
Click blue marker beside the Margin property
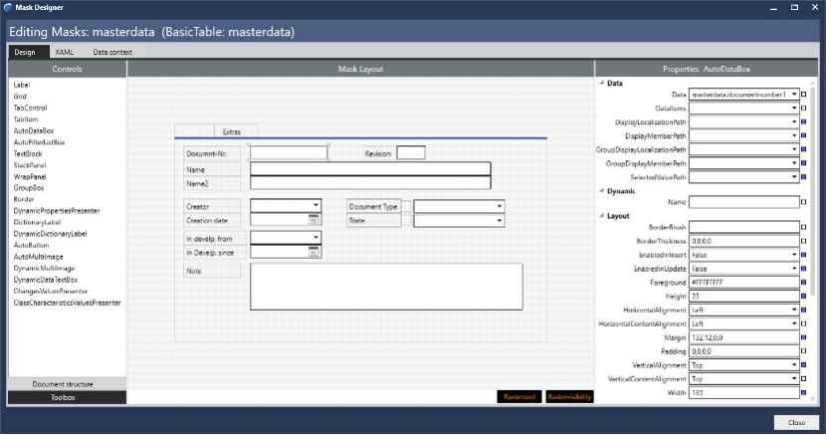pyautogui.click(x=803, y=337)
